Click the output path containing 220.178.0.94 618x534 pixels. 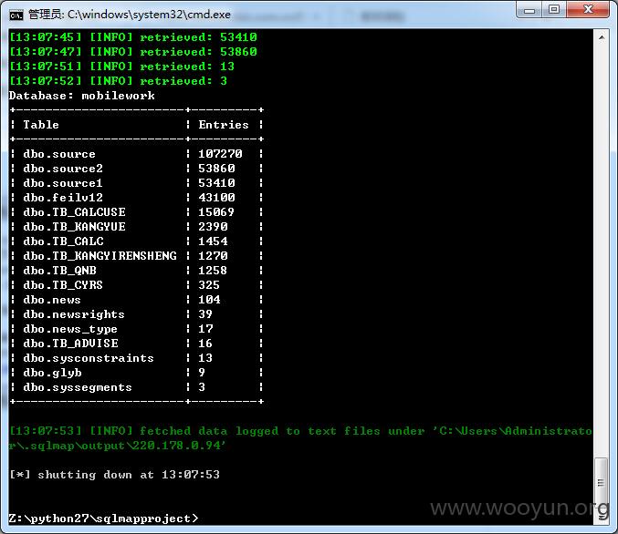click(118, 446)
